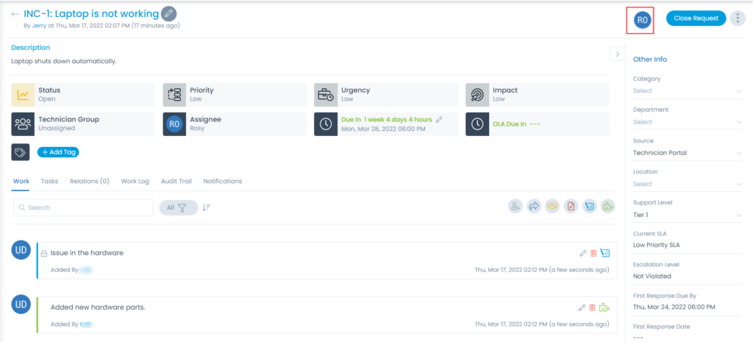Viewport: 753px width, 342px height.
Task: Open the Support Level Tier 1 dropdown
Action: coord(688,215)
